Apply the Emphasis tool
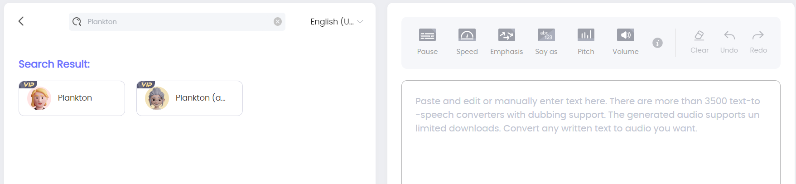Screen dimensions: 796x184 pos(507,42)
